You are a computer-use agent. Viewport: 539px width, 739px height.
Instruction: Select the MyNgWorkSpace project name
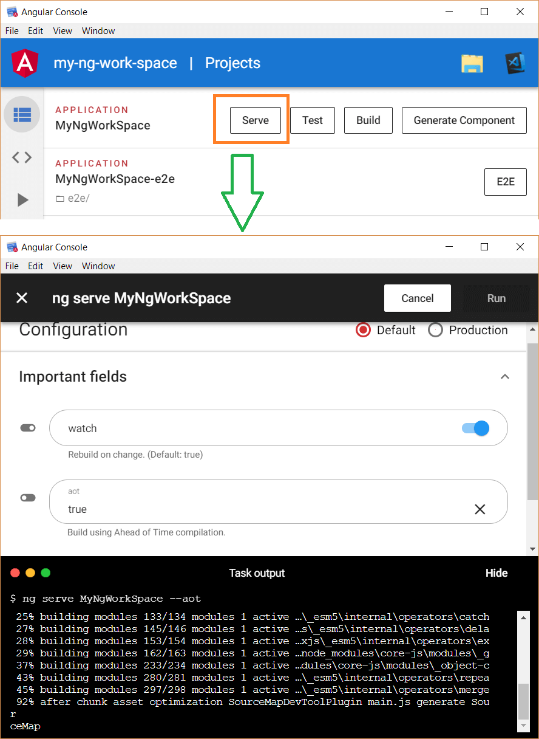[x=103, y=126]
